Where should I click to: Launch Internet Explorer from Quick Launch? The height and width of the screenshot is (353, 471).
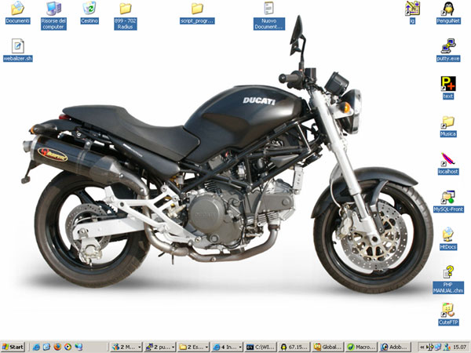click(x=36, y=347)
